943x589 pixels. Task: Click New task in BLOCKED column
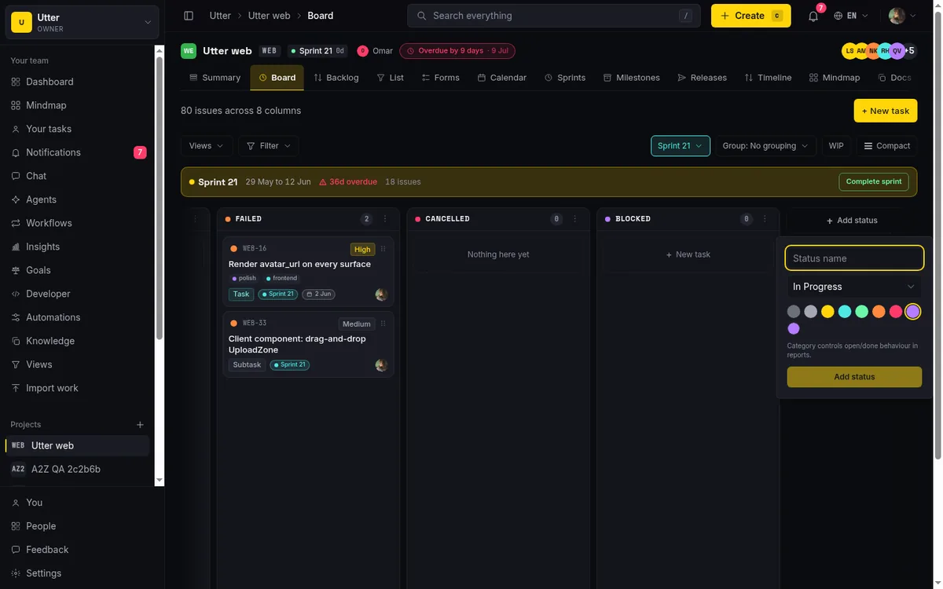(x=688, y=254)
